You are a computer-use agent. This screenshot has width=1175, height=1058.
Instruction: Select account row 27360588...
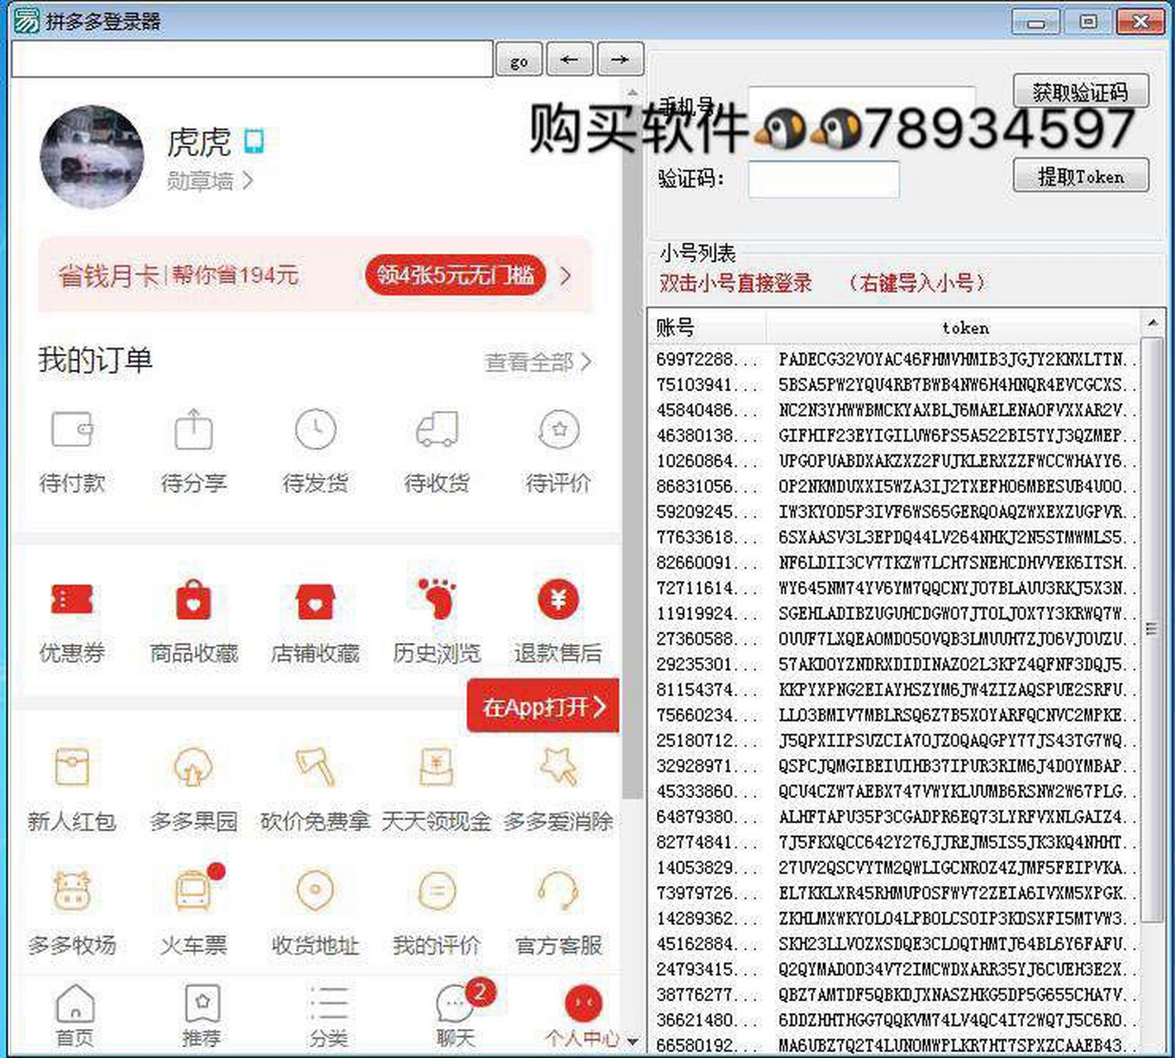click(895, 640)
